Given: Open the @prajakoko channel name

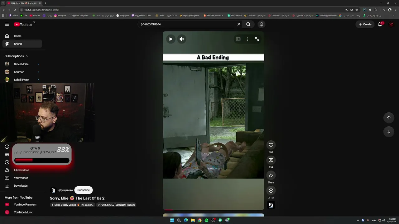Looking at the screenshot, I should (x=65, y=190).
